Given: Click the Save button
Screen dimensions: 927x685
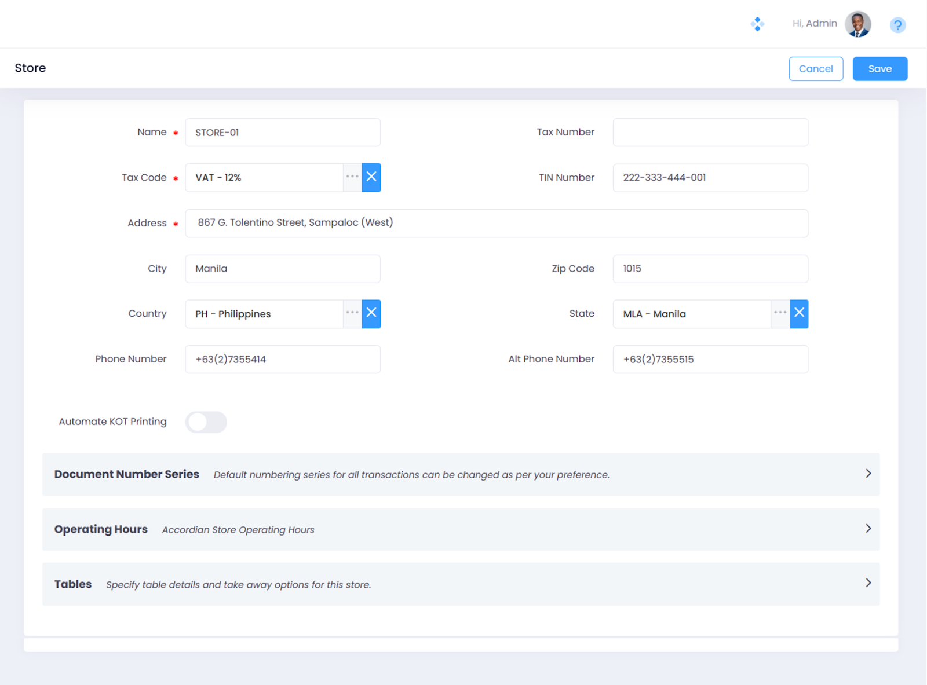Looking at the screenshot, I should click(879, 69).
